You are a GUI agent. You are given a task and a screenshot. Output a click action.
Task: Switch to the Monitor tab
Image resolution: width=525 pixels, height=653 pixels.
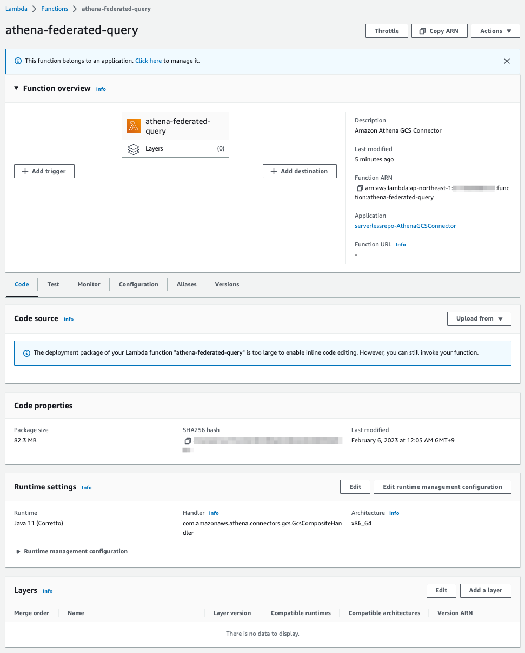click(89, 284)
